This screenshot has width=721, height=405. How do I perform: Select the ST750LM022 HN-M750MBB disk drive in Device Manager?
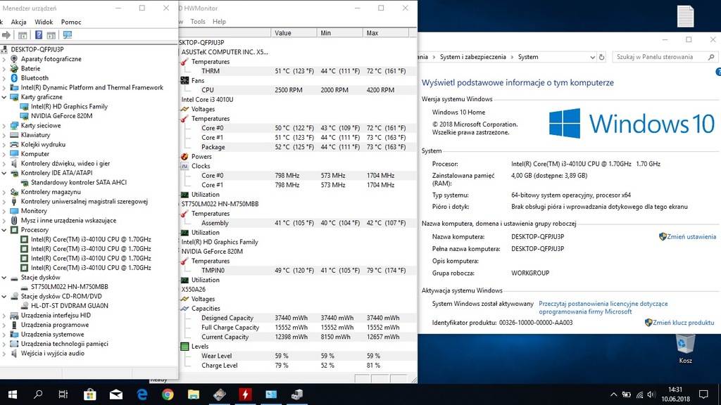(70, 287)
